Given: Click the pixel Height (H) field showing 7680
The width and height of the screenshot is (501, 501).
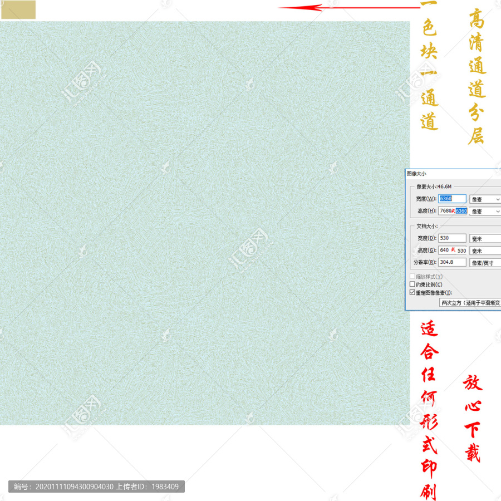Looking at the screenshot, I should (452, 210).
